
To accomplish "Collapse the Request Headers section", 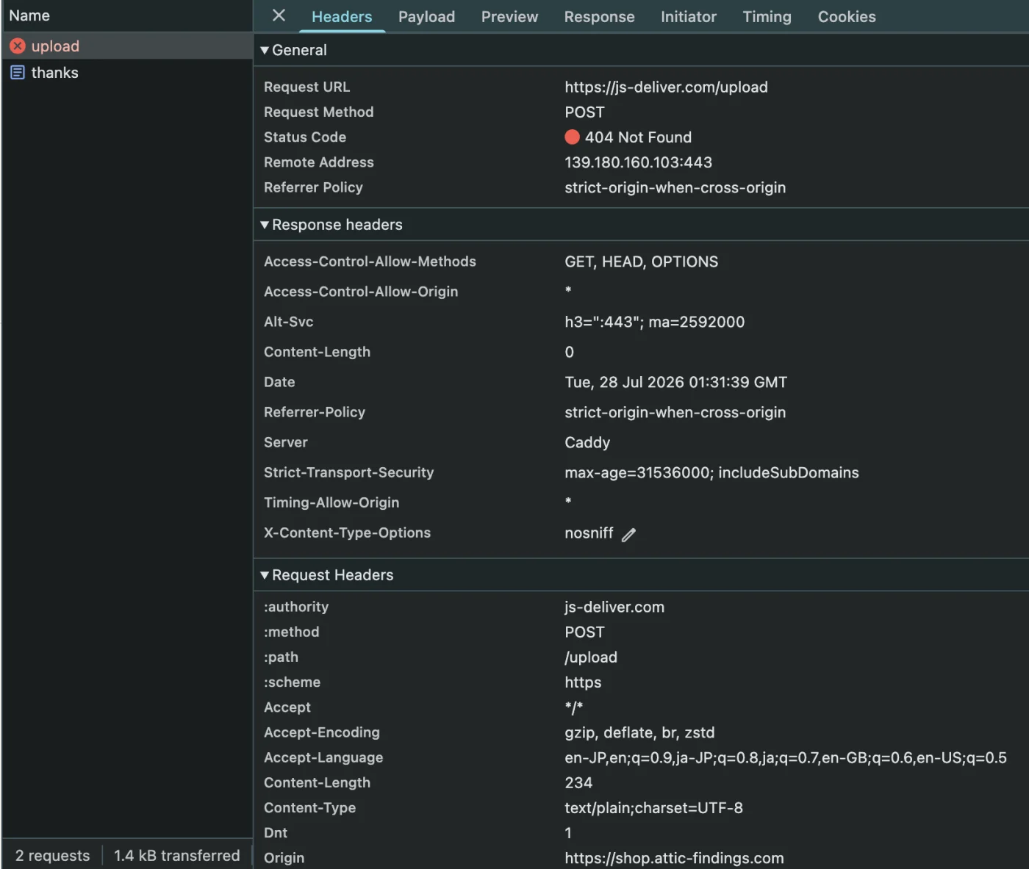I will click(265, 575).
